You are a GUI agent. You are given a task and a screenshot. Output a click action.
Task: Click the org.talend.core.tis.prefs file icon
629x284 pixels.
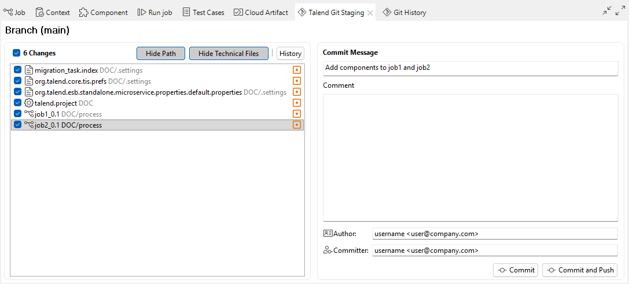click(x=28, y=81)
